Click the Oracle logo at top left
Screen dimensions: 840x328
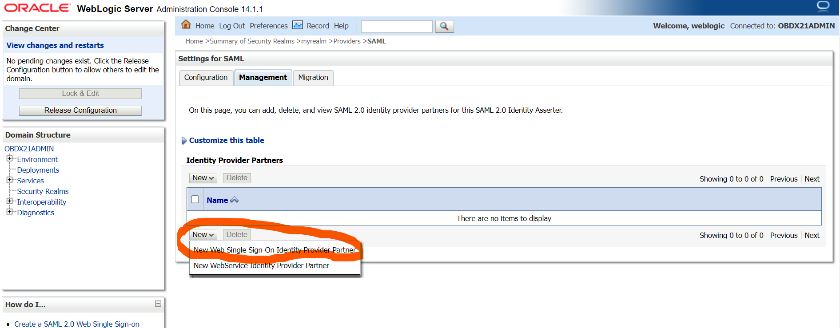click(x=37, y=8)
